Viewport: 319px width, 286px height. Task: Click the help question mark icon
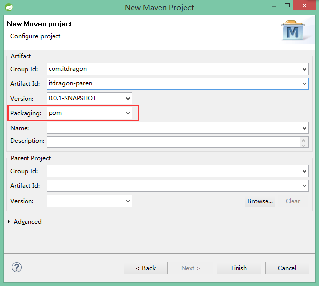point(17,267)
